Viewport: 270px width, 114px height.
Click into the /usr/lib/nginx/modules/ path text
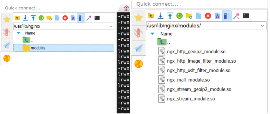(x=174, y=26)
